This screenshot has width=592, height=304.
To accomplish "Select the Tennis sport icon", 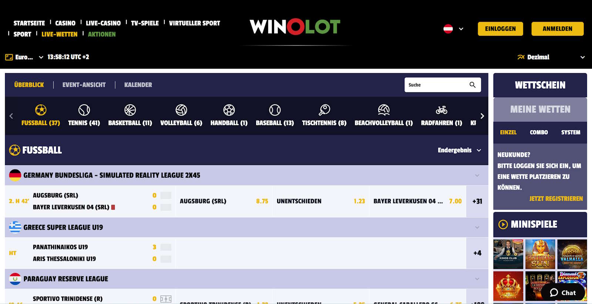I will (x=84, y=110).
